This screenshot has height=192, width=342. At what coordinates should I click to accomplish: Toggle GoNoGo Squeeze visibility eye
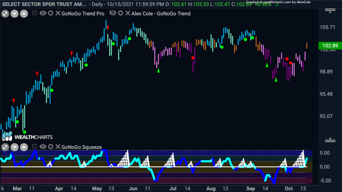click(43, 147)
